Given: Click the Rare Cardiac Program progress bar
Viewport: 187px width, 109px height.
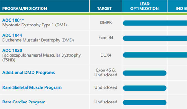Looking at the screenshot, I should tap(145, 103).
